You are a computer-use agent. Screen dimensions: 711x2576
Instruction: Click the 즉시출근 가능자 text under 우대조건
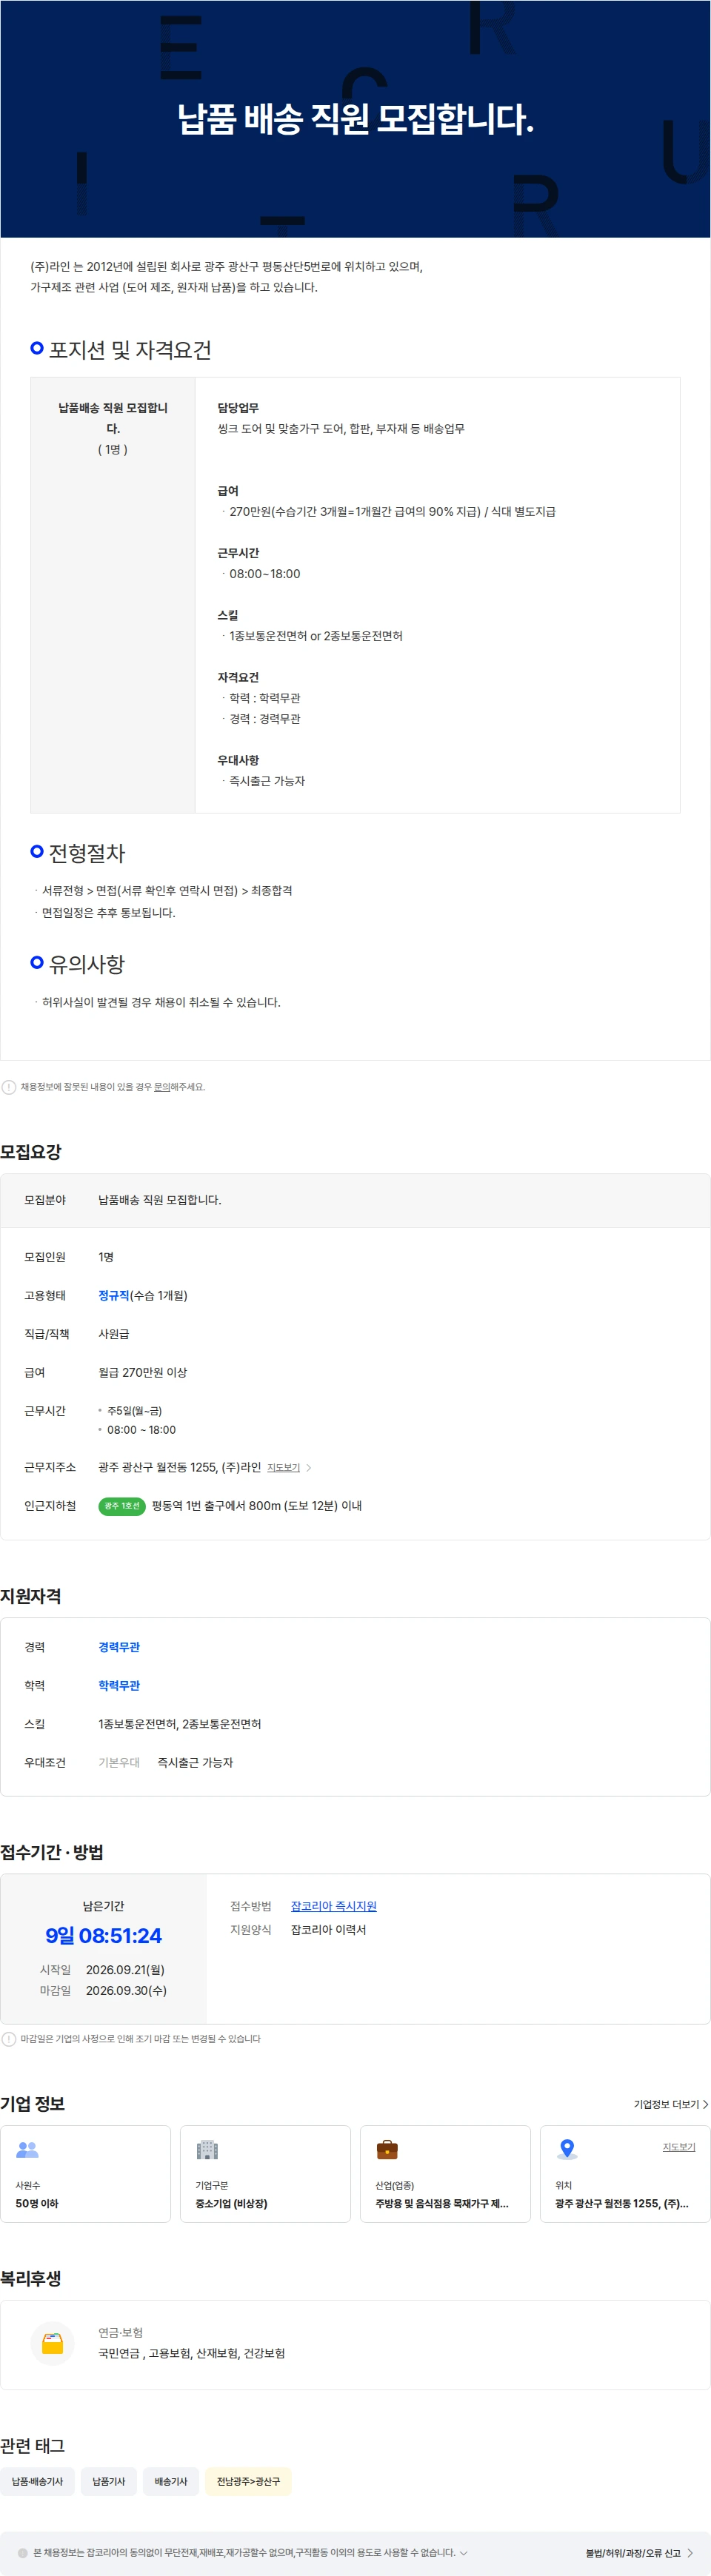(x=195, y=1762)
